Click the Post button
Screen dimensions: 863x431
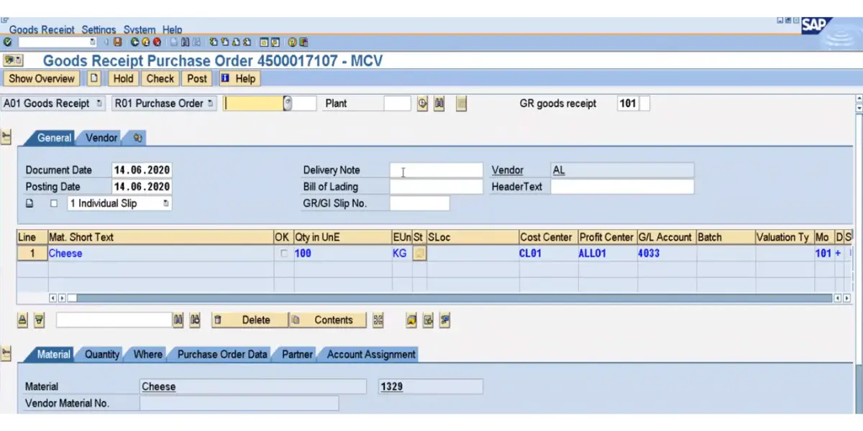(197, 78)
